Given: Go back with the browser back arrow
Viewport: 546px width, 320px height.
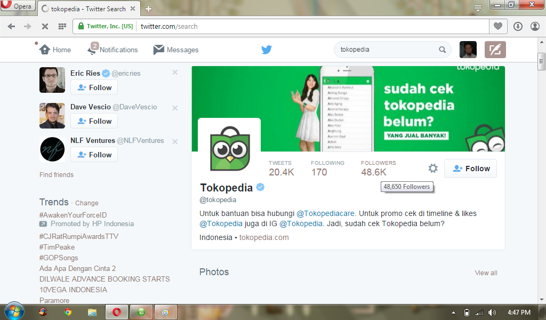Looking at the screenshot, I should (12, 27).
